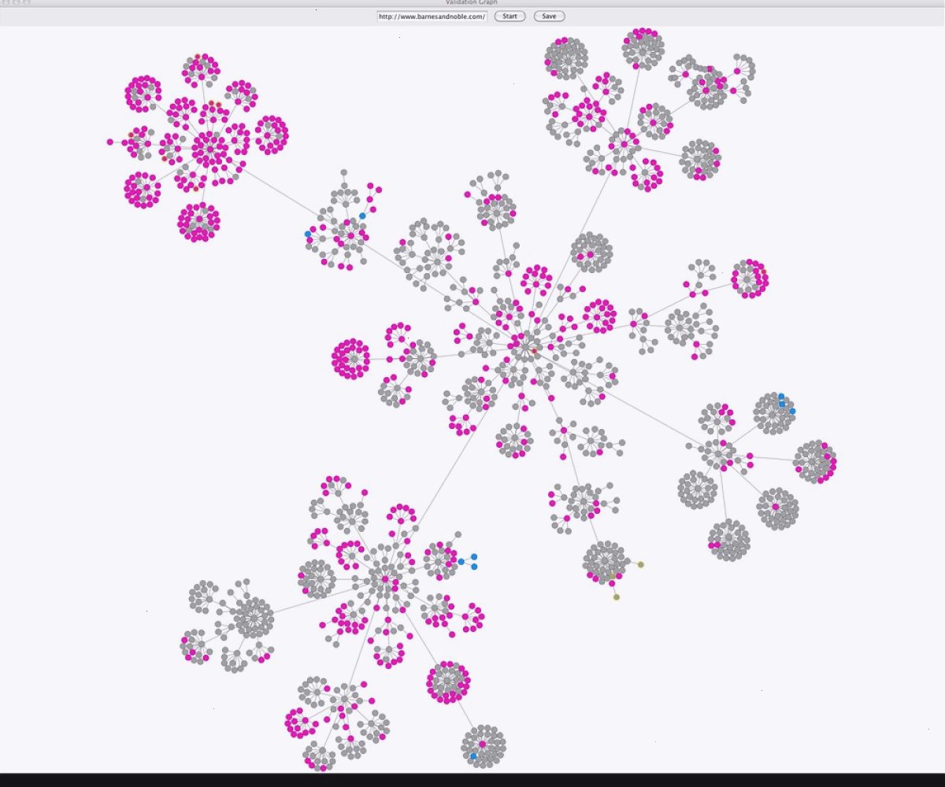Select the olive leaf node on short side stem
The width and height of the screenshot is (945, 787).
pos(640,564)
